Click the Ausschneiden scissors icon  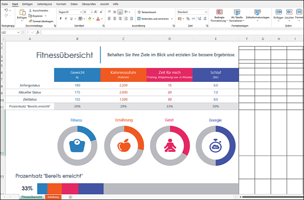(x=30, y=10)
